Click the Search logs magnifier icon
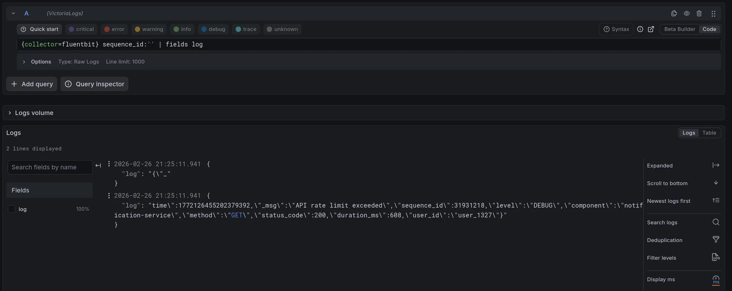732x291 pixels. point(716,222)
